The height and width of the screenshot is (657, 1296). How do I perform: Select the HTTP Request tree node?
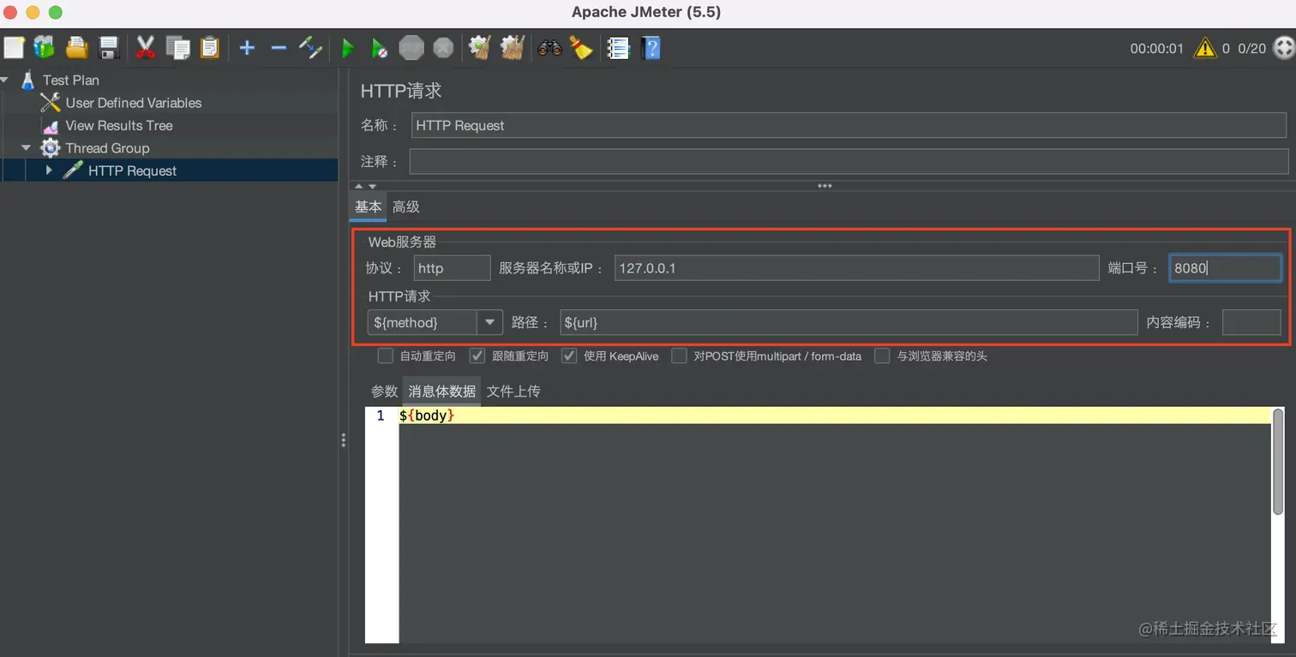[x=132, y=170]
